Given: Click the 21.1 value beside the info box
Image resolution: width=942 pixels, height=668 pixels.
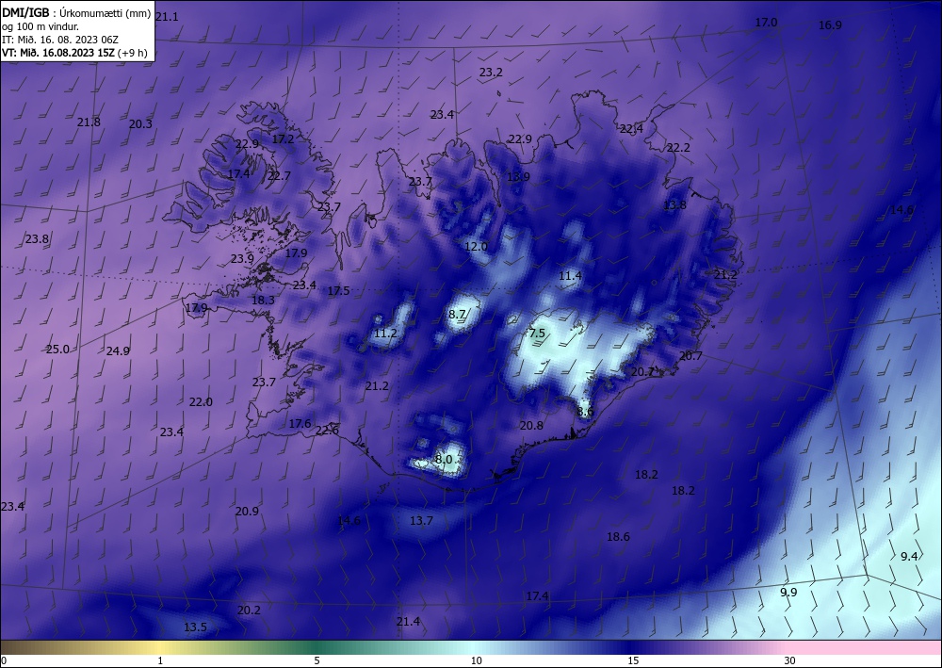Looking at the screenshot, I should [x=167, y=17].
